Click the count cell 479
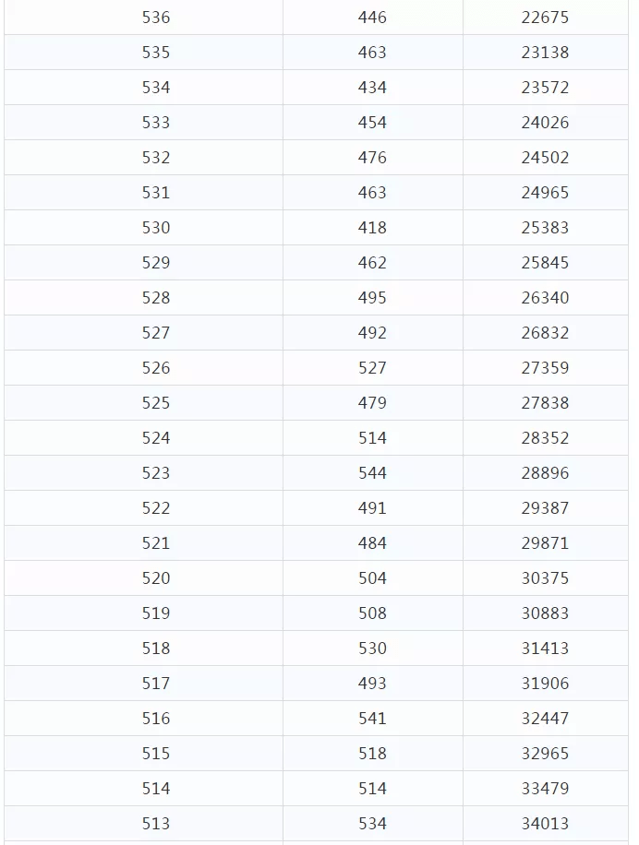The height and width of the screenshot is (845, 639). 372,403
